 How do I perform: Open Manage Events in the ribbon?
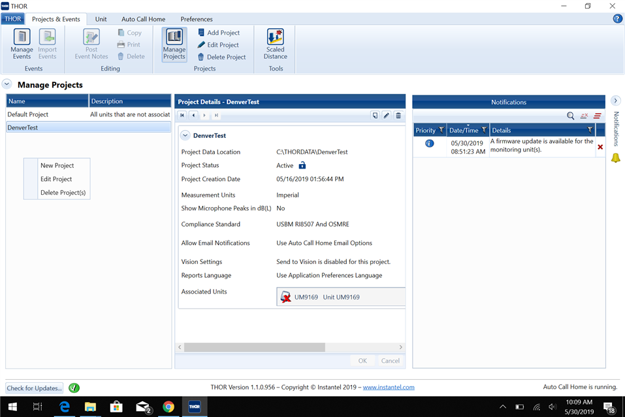[x=22, y=44]
